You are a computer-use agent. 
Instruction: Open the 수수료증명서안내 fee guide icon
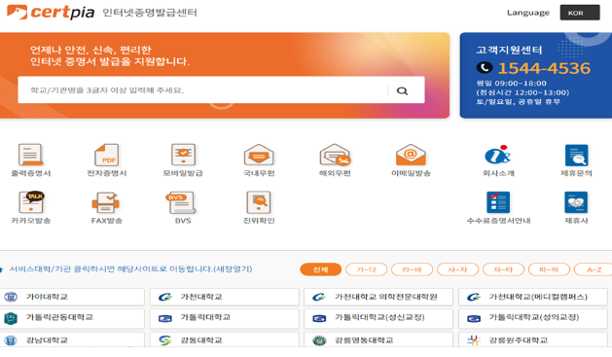pos(498,202)
